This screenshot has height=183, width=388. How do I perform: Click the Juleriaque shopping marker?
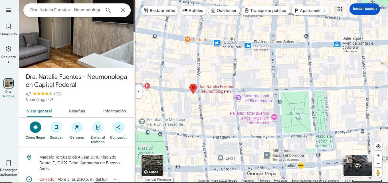coord(337,44)
